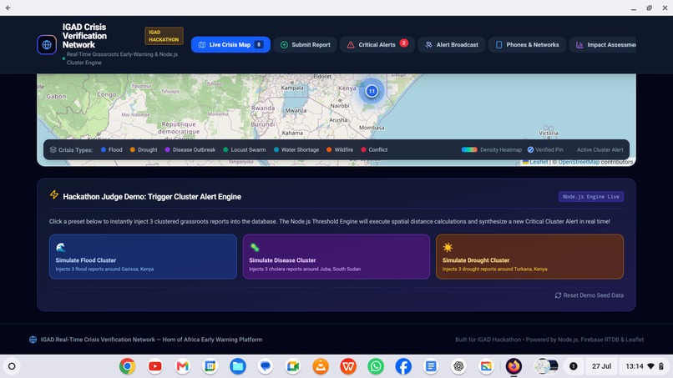Open ChatGPT from the shelf
Screen dimensions: 673x378
click(x=458, y=366)
